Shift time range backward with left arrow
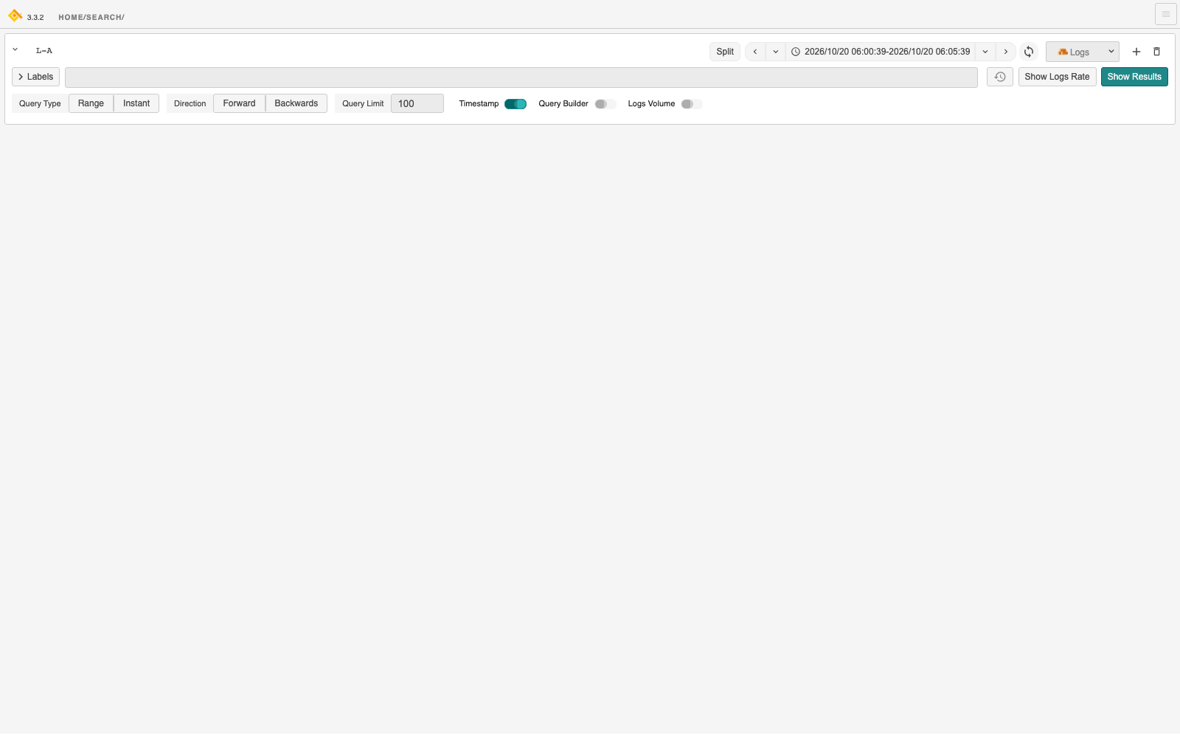 (755, 52)
